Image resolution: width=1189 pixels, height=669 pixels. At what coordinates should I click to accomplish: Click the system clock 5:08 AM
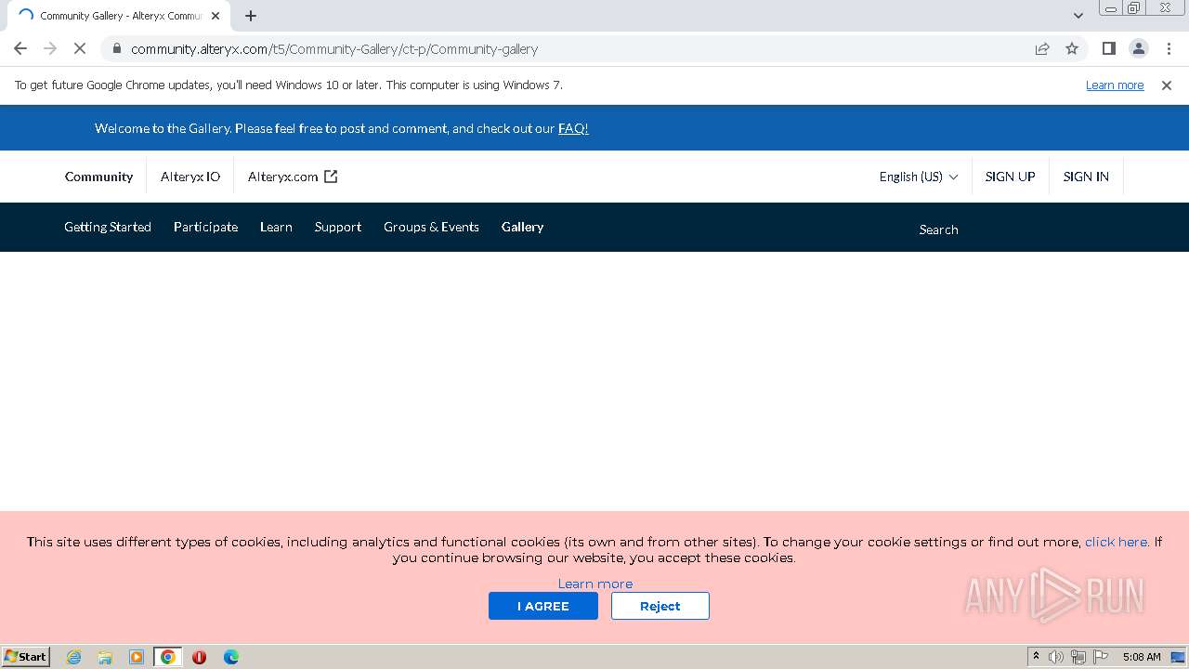pos(1142,657)
